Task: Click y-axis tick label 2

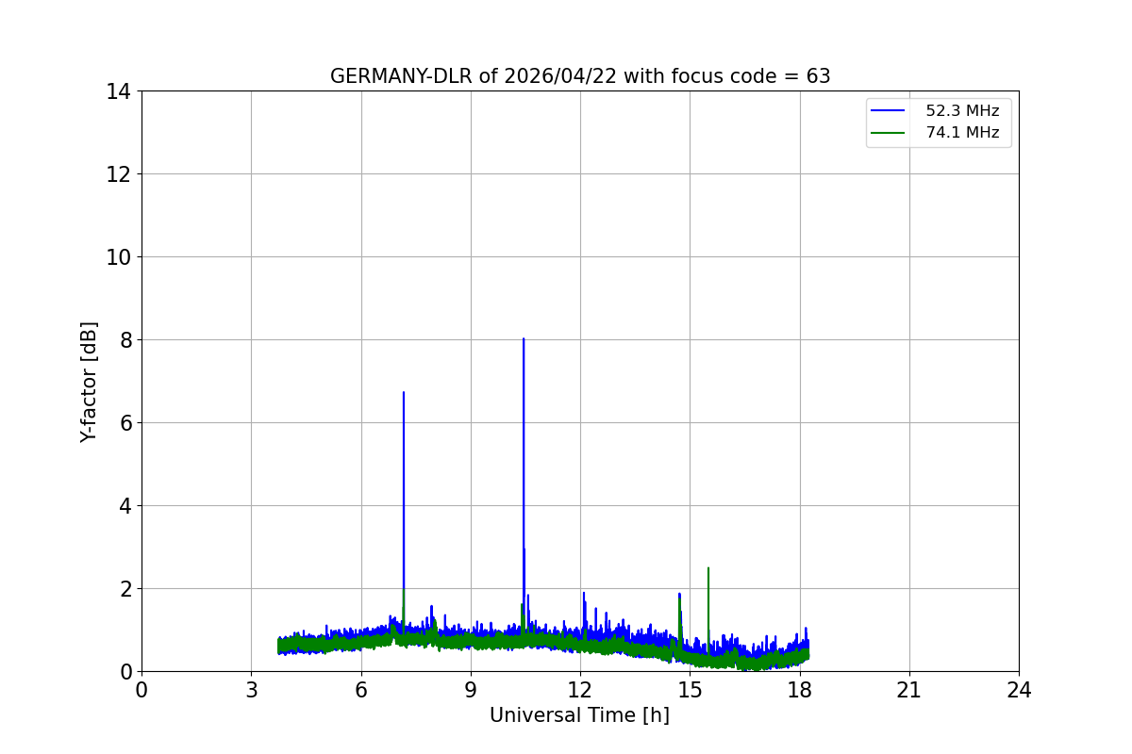Action: click(x=125, y=589)
